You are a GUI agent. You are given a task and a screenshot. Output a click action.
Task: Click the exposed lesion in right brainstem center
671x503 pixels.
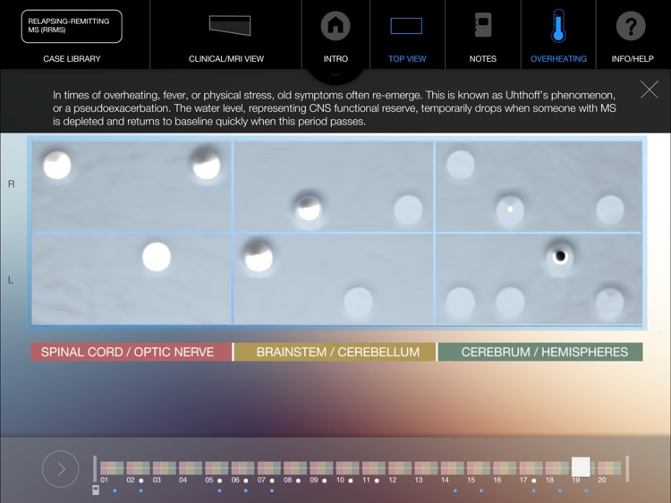coord(309,209)
